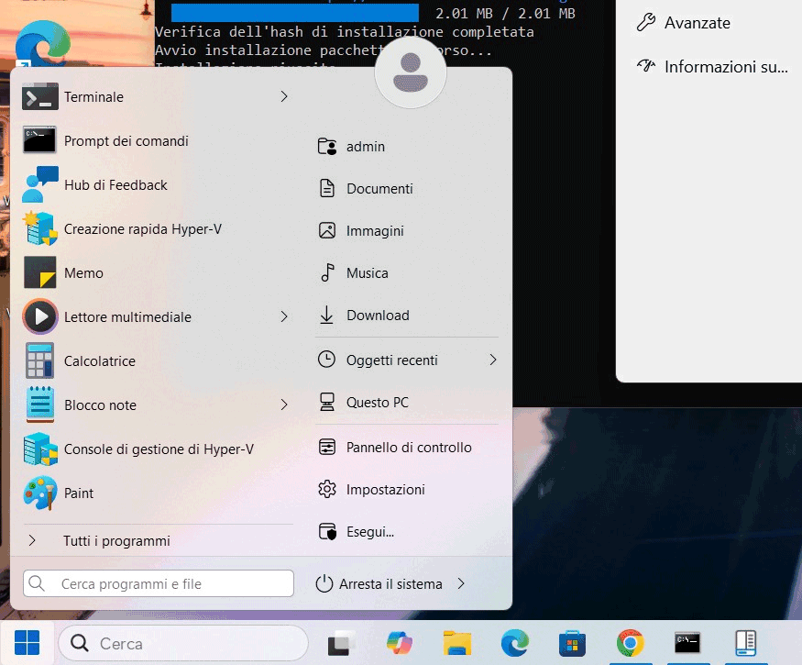The image size is (802, 665).
Task: Open Creazione rapida Hyper-V
Action: (x=142, y=229)
